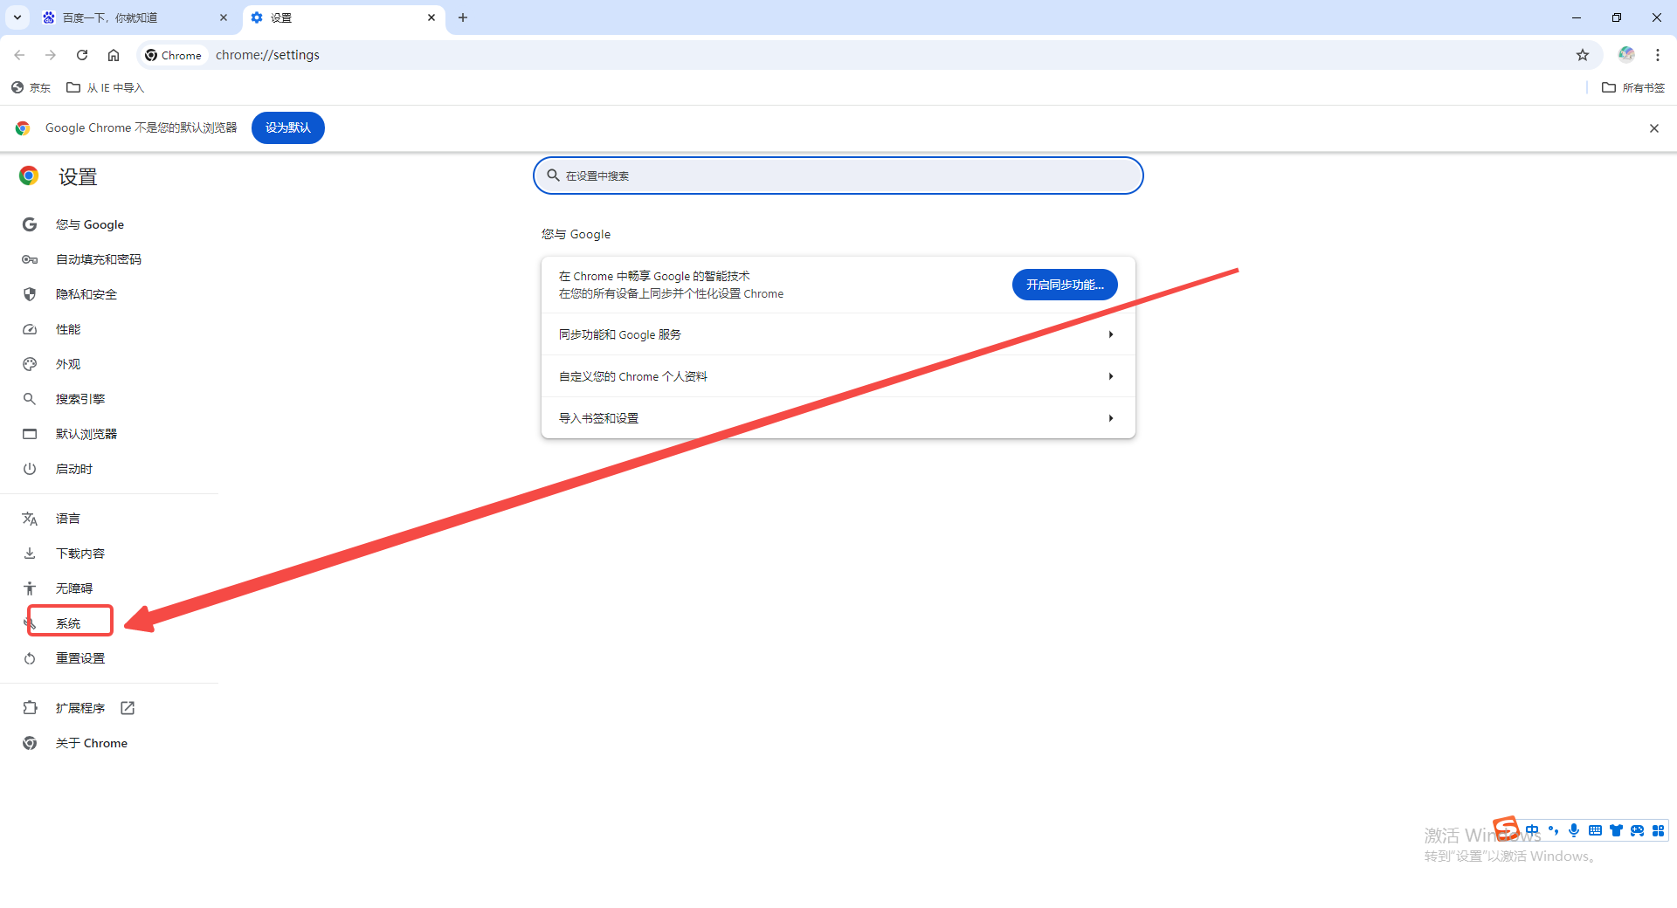Click the Sogou IME microphone icon
The height and width of the screenshot is (908, 1677).
click(1574, 830)
